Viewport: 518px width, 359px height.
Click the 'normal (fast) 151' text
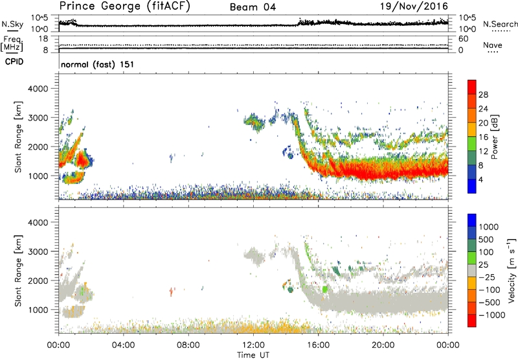(x=98, y=64)
